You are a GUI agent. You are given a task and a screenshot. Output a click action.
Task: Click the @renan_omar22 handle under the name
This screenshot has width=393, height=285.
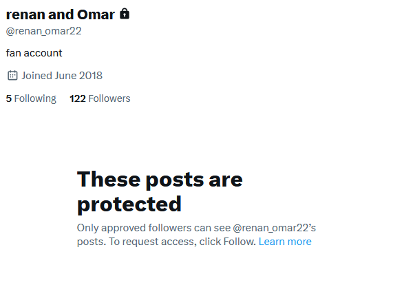43,31
